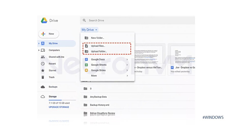Click the My Drive sidebar icon

43,43
